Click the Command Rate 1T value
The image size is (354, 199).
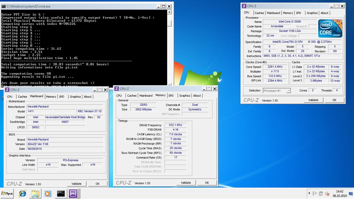click(x=175, y=158)
